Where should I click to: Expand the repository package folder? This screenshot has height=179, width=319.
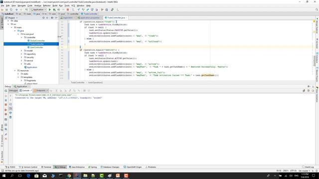21,54
